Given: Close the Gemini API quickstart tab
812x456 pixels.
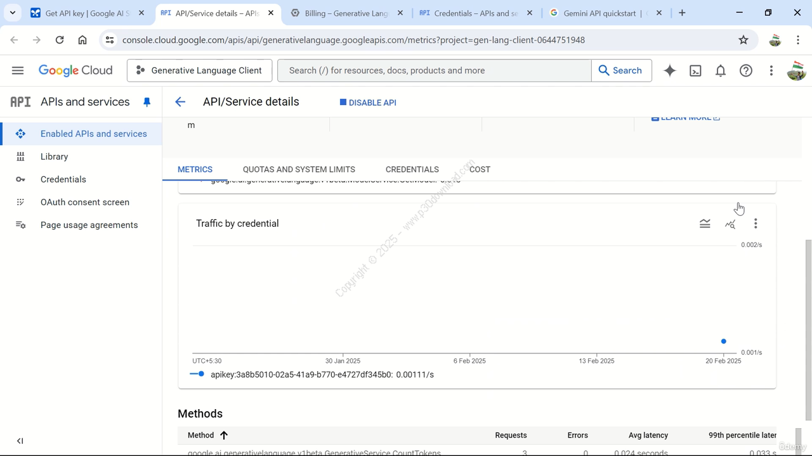Looking at the screenshot, I should tap(659, 13).
